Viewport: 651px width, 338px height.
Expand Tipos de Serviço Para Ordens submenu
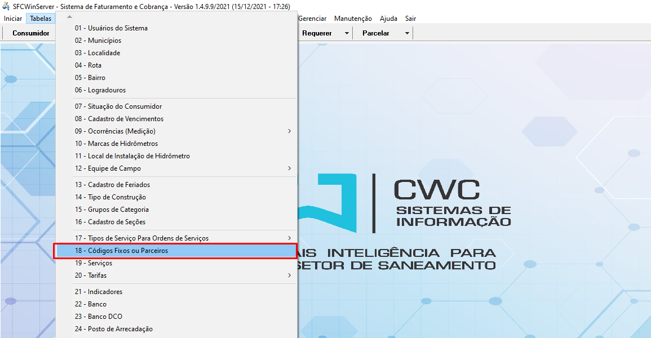tap(289, 238)
